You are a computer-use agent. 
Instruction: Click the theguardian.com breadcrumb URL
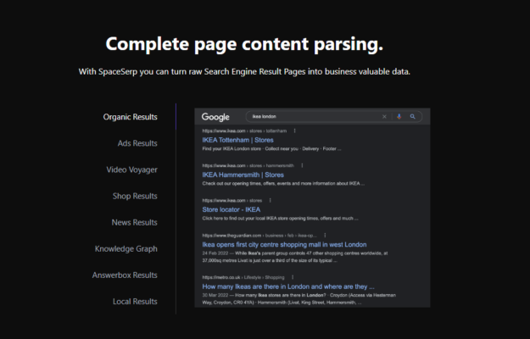(x=259, y=236)
